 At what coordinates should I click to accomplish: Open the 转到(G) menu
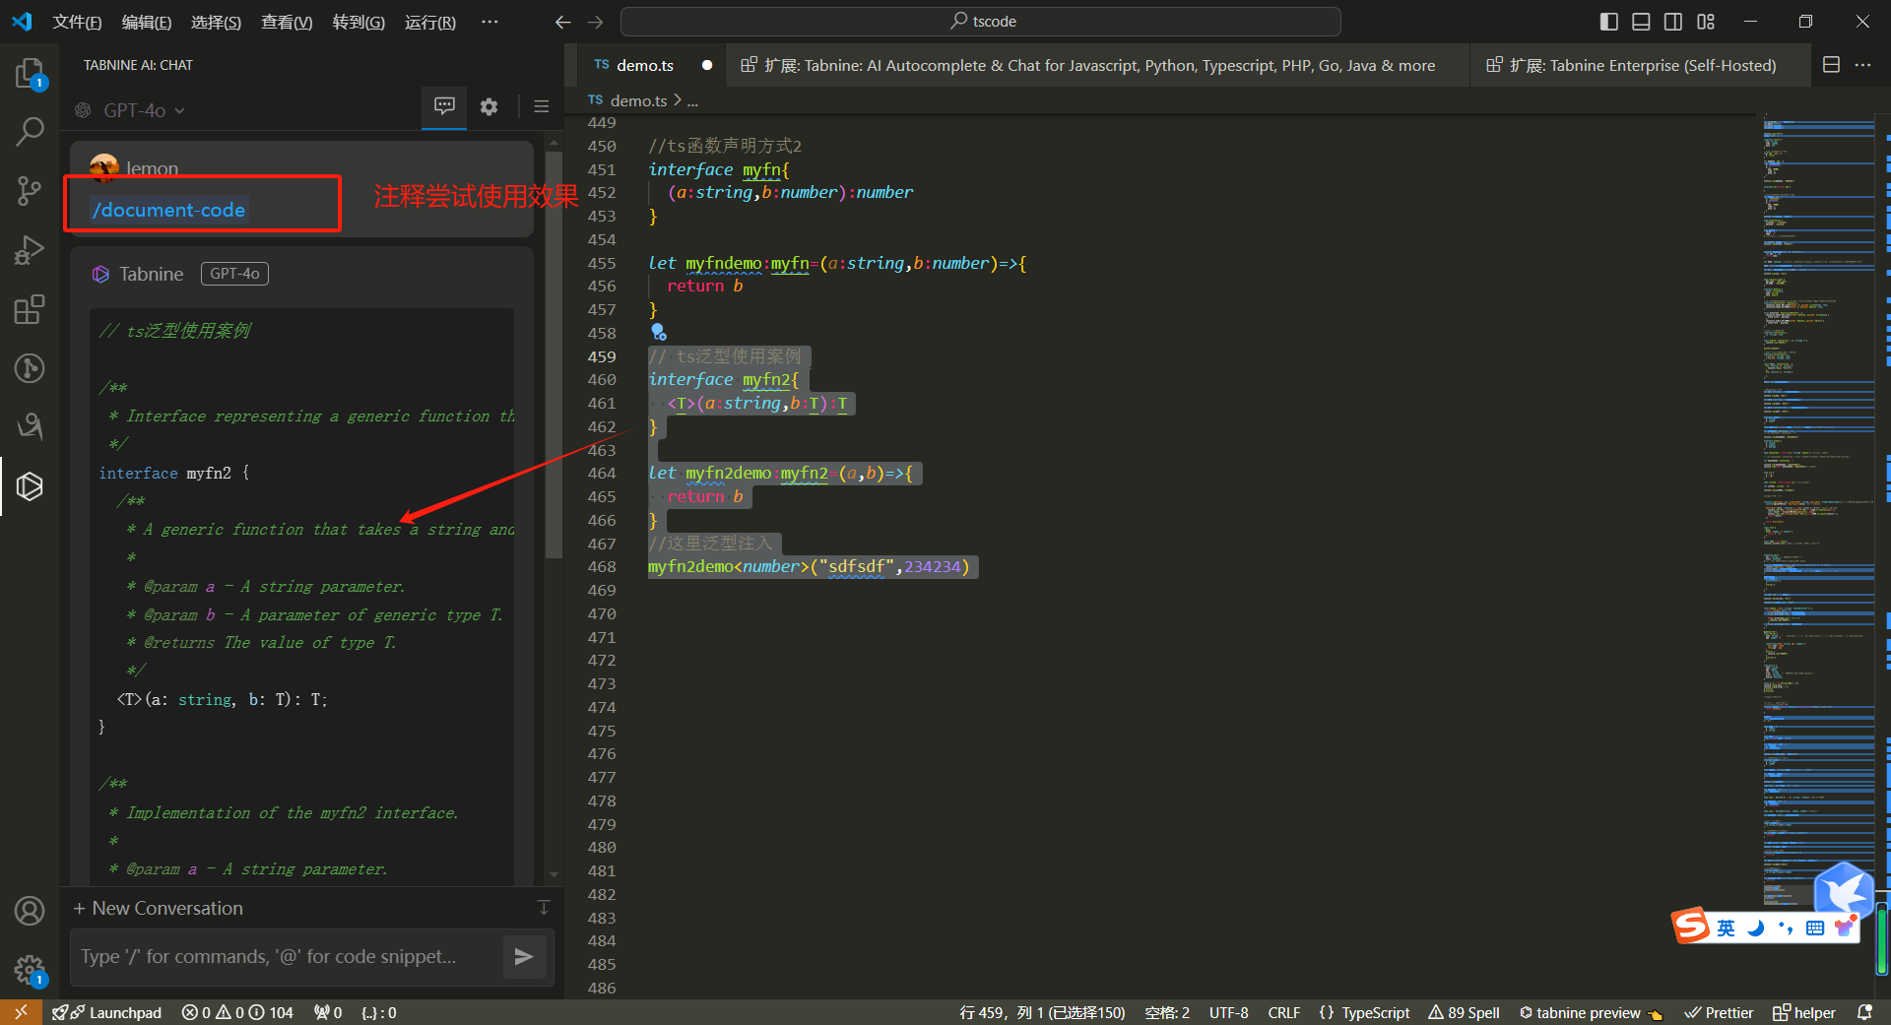tap(359, 22)
